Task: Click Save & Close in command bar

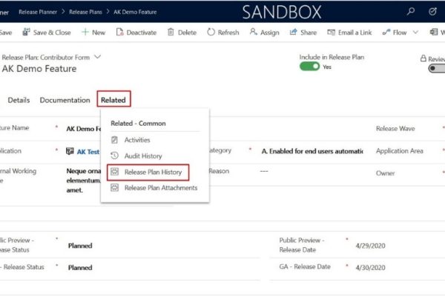Action: (47, 33)
